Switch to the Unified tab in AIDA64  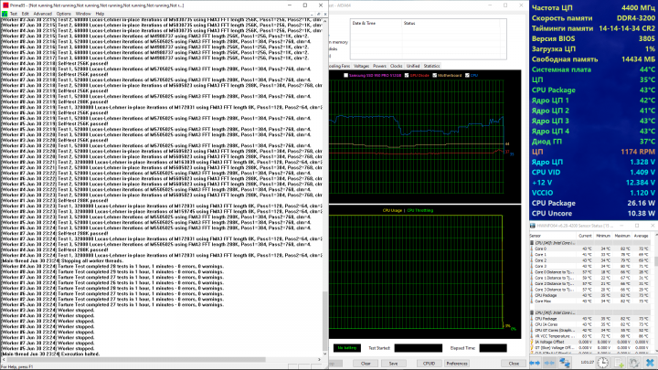coord(413,66)
